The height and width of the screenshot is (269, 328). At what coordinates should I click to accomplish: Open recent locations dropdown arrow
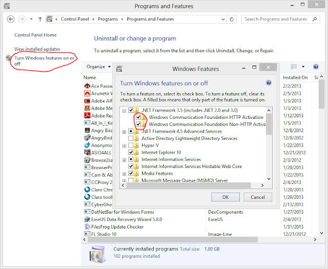(31, 19)
